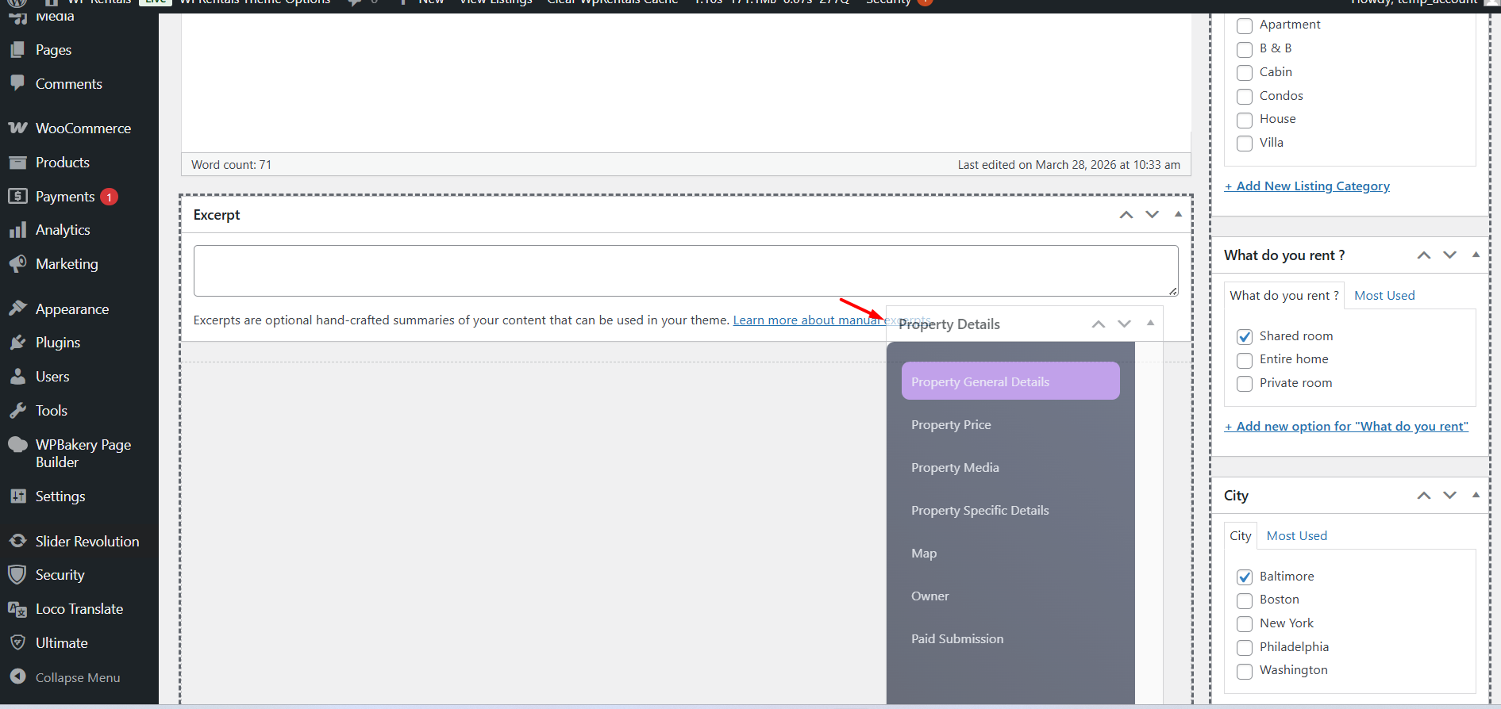The height and width of the screenshot is (709, 1501).
Task: Click the Slider Revolution refresh icon
Action: [x=17, y=541]
